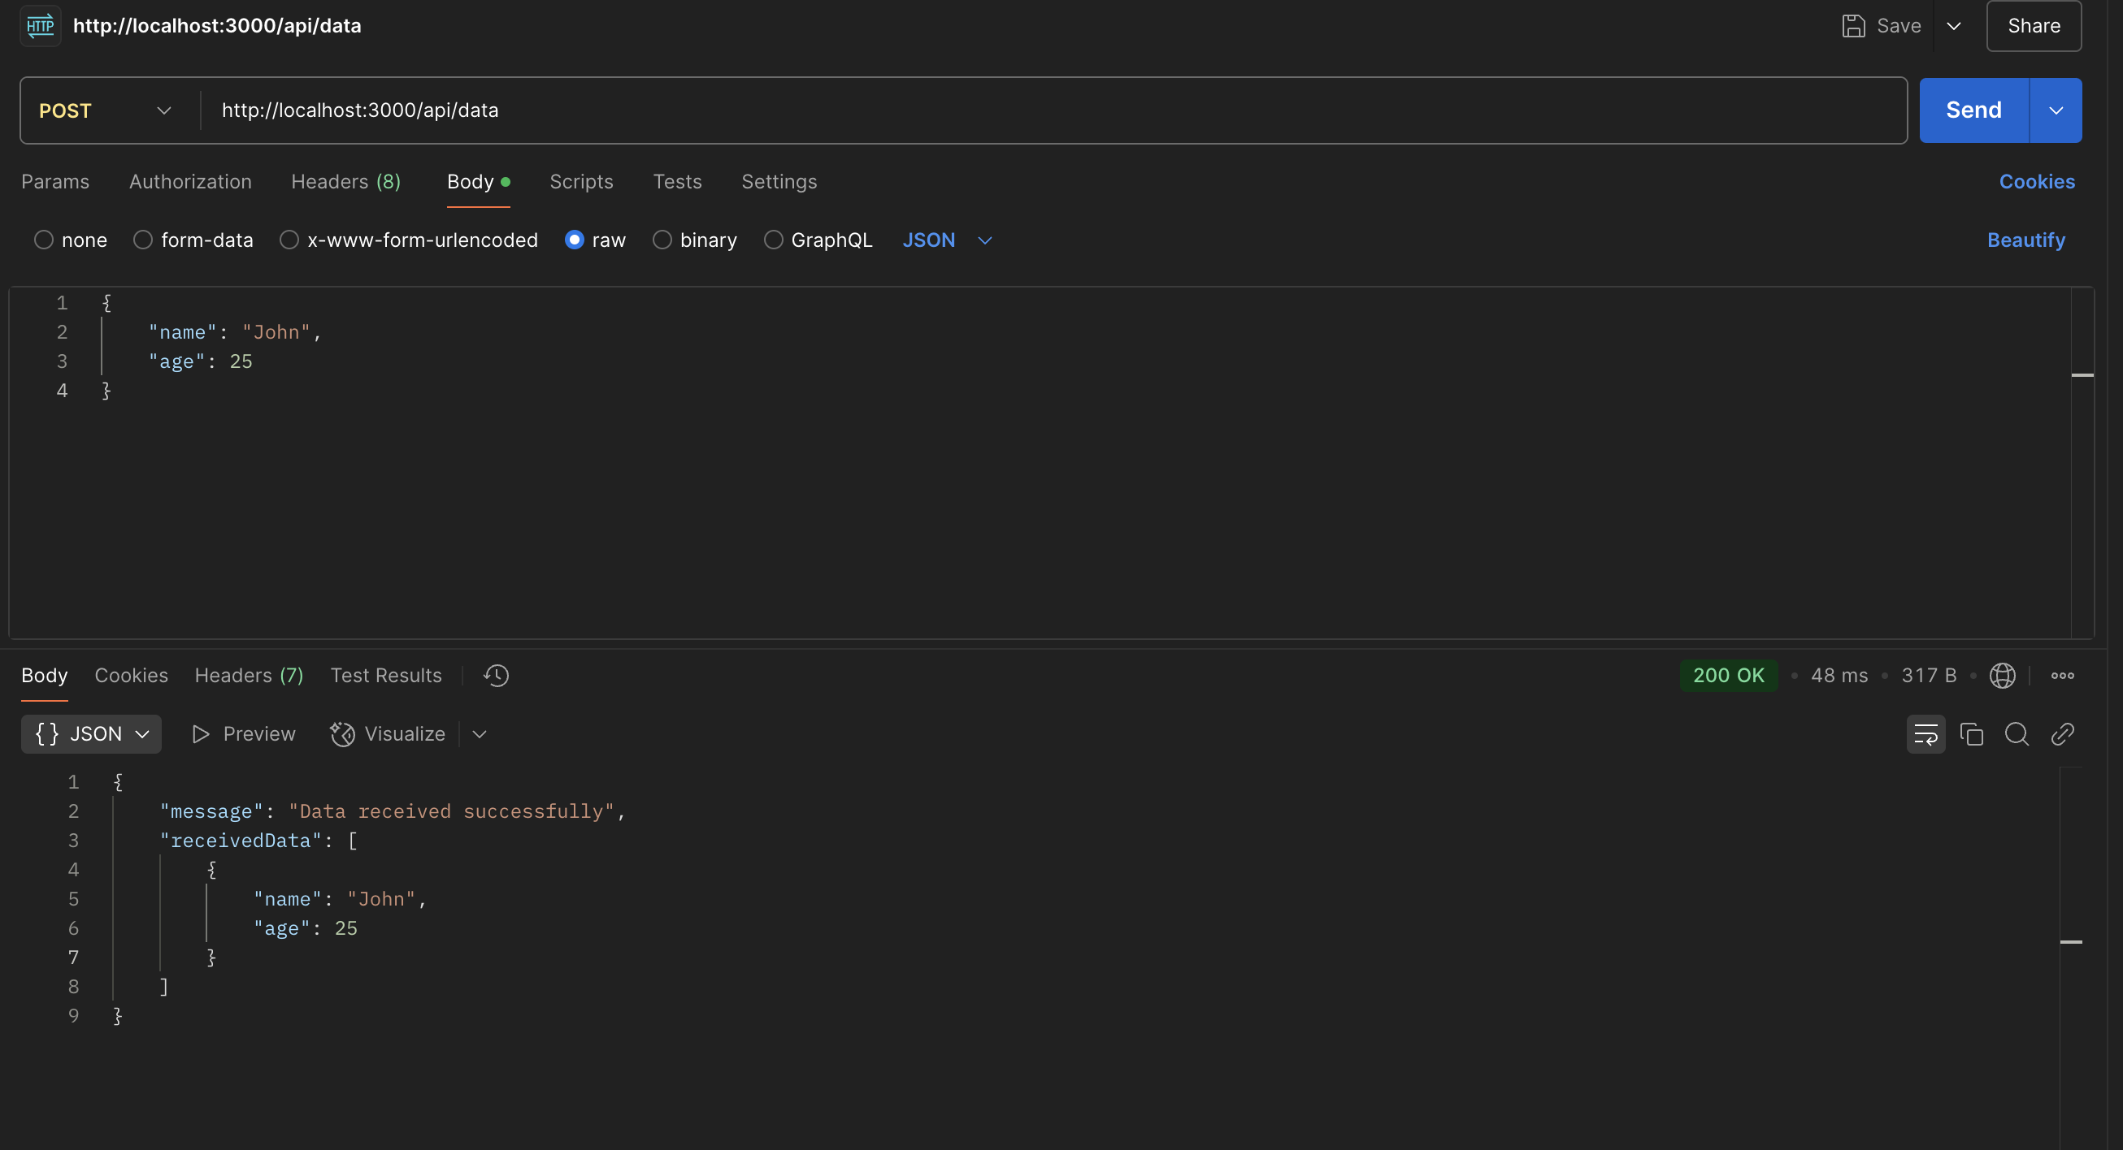Click the Send button

point(1973,110)
